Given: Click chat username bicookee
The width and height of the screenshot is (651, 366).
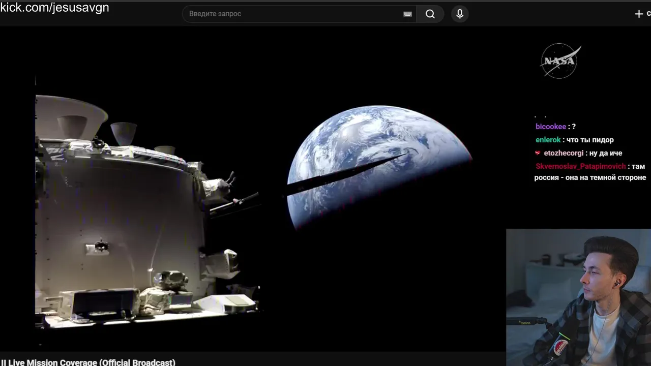Looking at the screenshot, I should [x=551, y=127].
